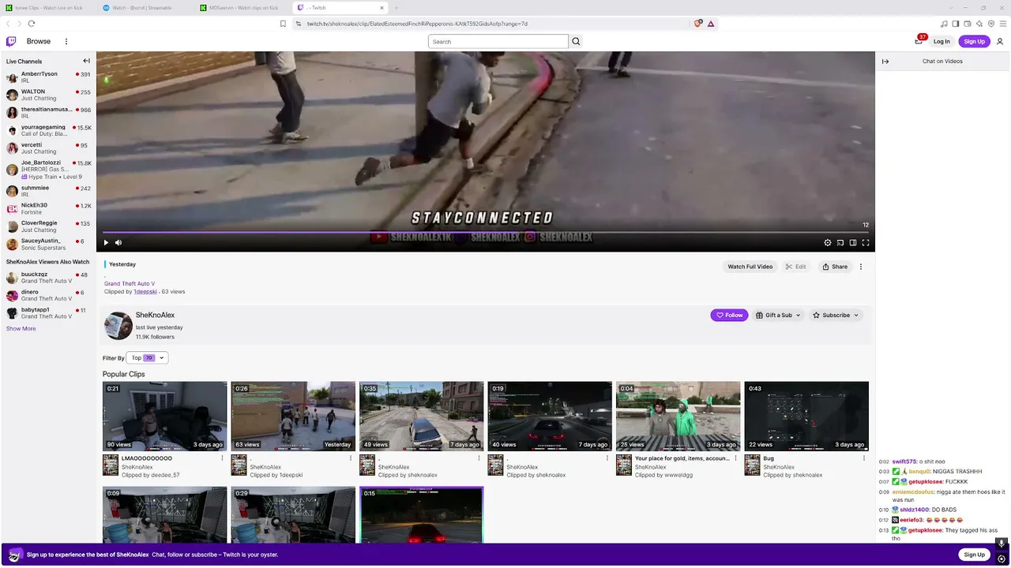Watch Full Video of the clip
Screen dimensions: 1011x568
pos(750,267)
